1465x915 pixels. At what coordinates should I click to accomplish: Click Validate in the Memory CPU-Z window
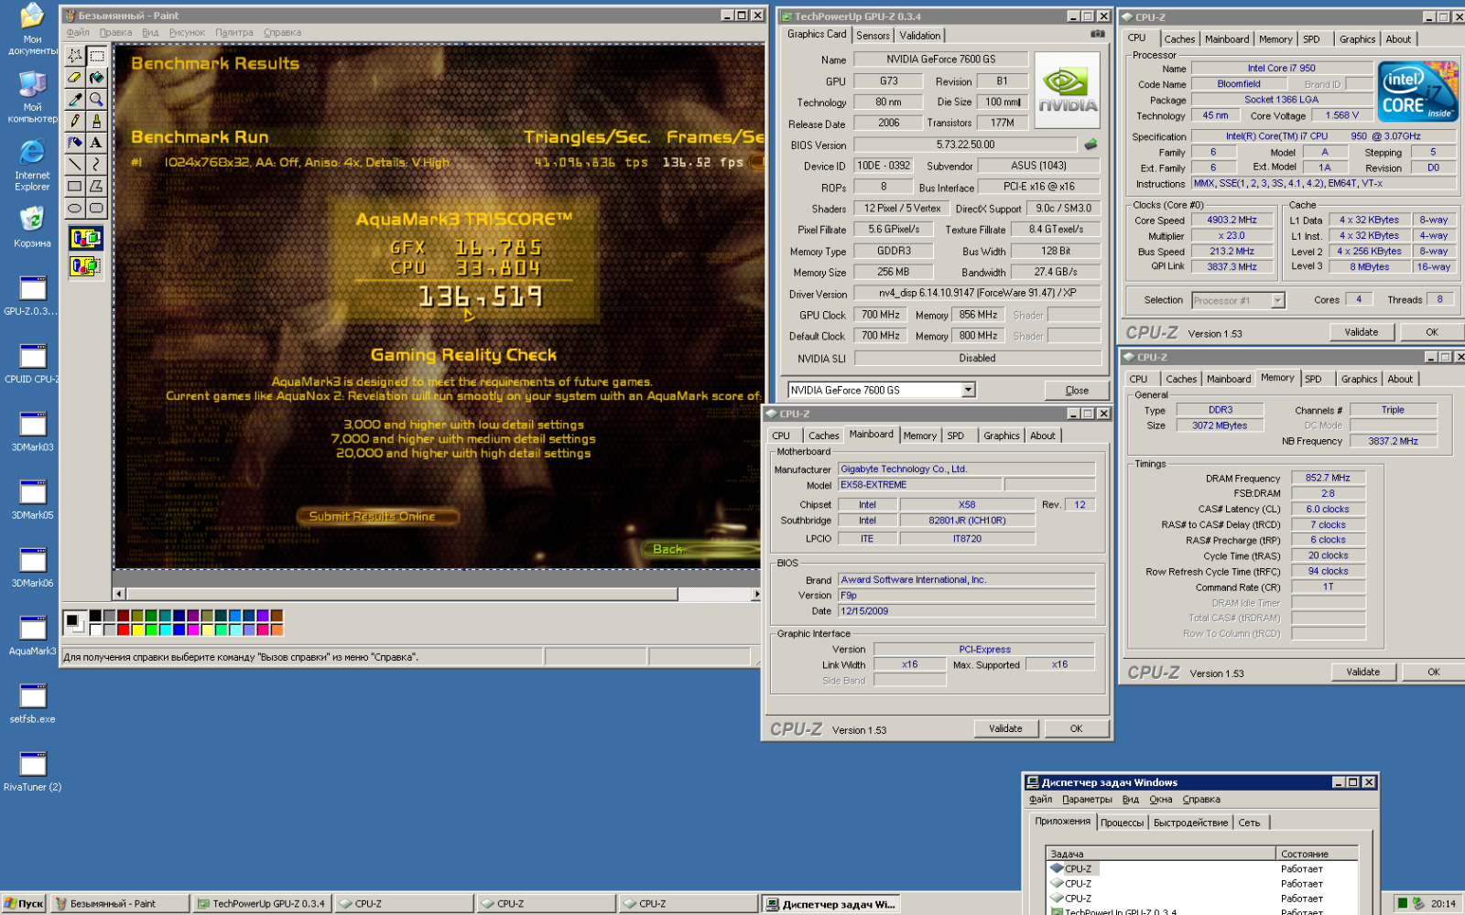pos(1363,672)
